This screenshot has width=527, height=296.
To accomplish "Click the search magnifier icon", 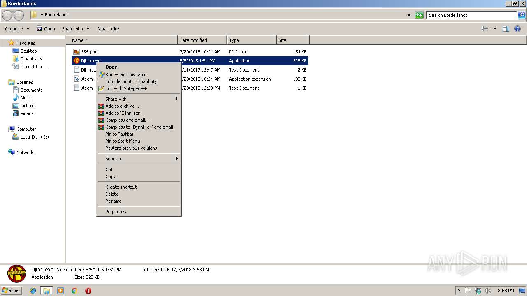I will tap(522, 15).
